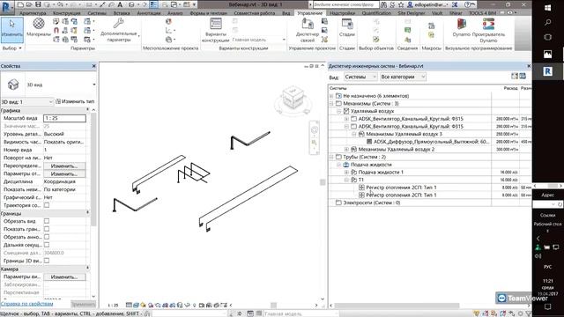Collapse the Механизмы (Систем : 3) node
The width and height of the screenshot is (564, 317).
tap(331, 104)
